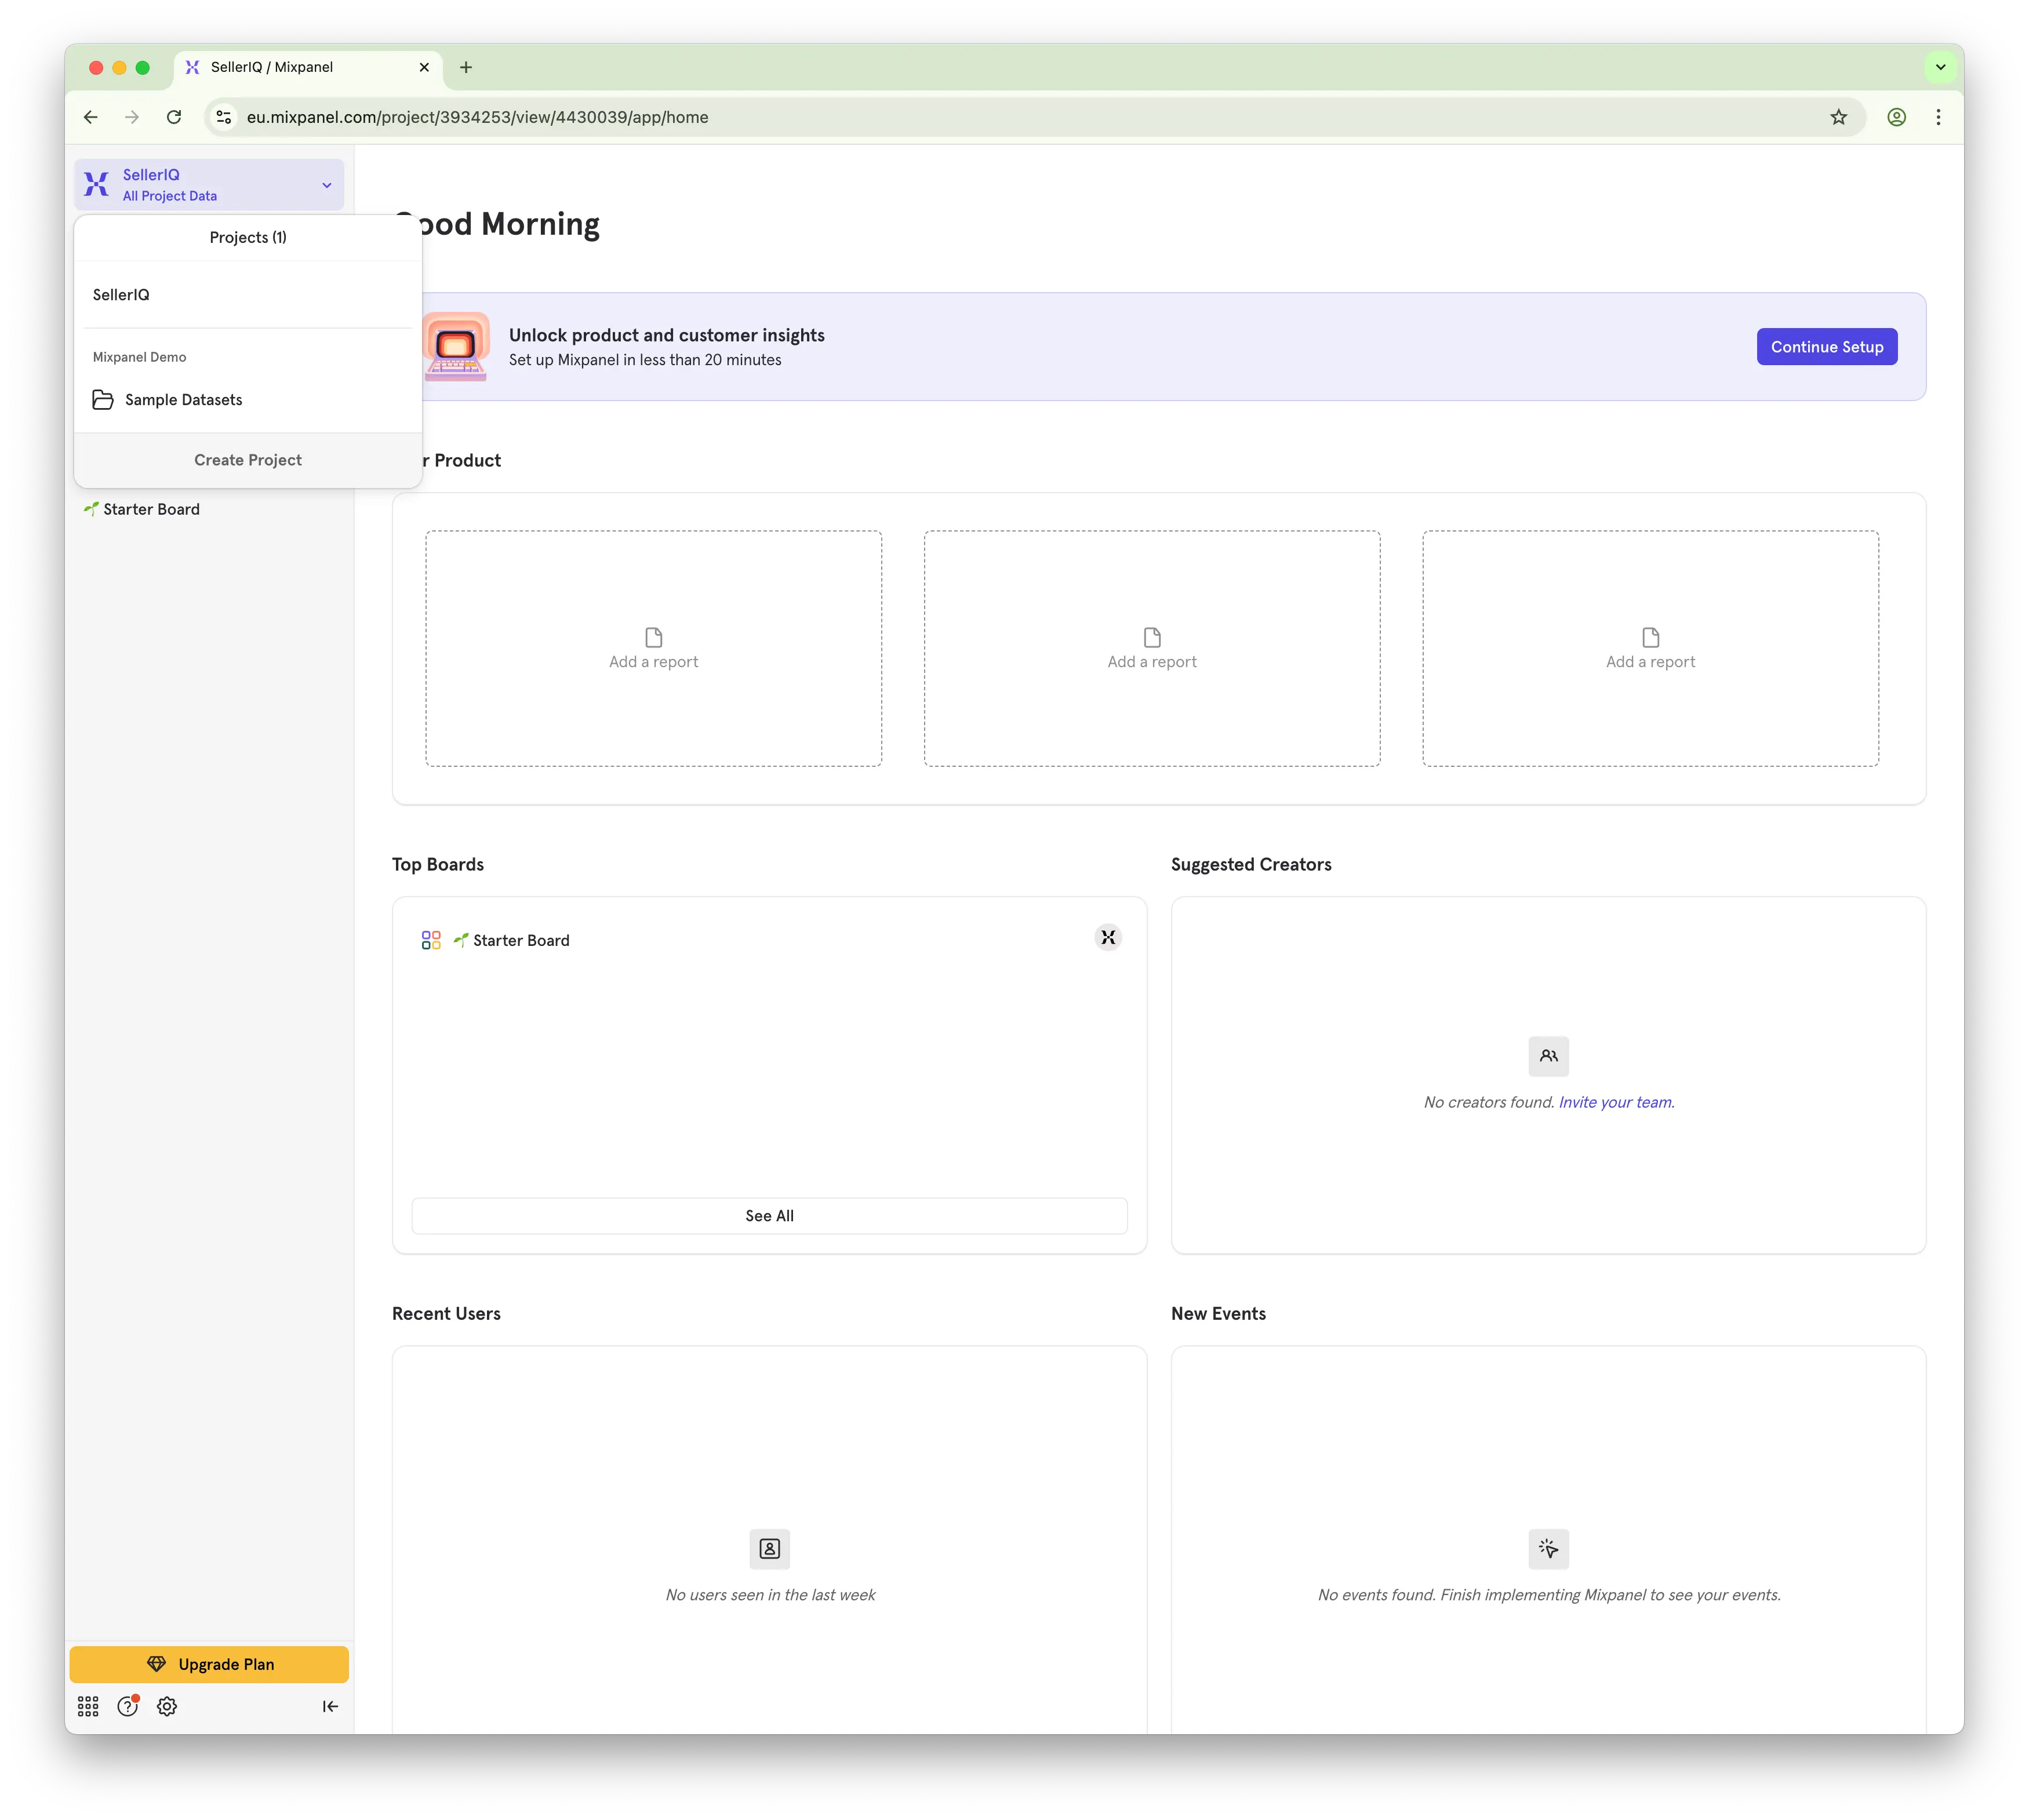Click the last Add a report placeholder
Image resolution: width=2029 pixels, height=1820 pixels.
1651,648
